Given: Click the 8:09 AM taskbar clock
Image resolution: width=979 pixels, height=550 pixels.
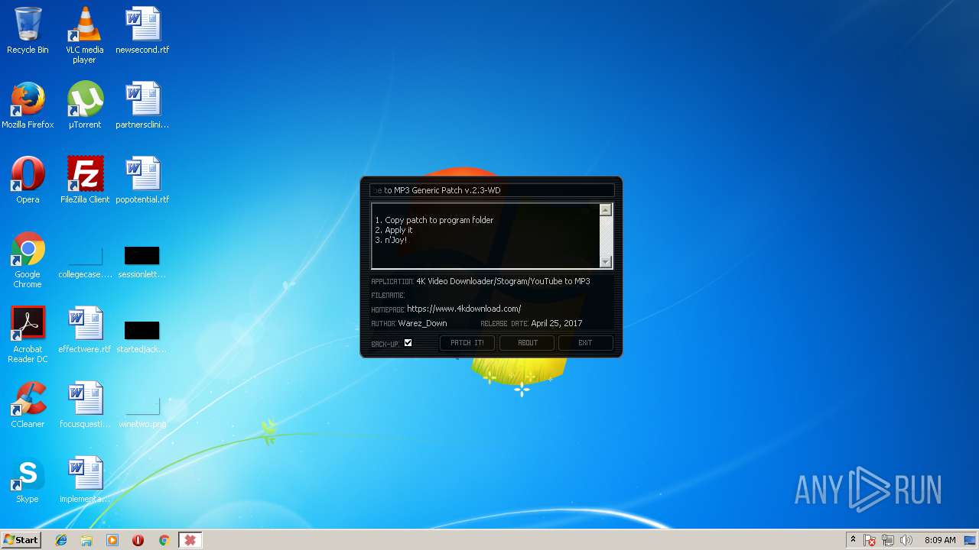Looking at the screenshot, I should (940, 540).
